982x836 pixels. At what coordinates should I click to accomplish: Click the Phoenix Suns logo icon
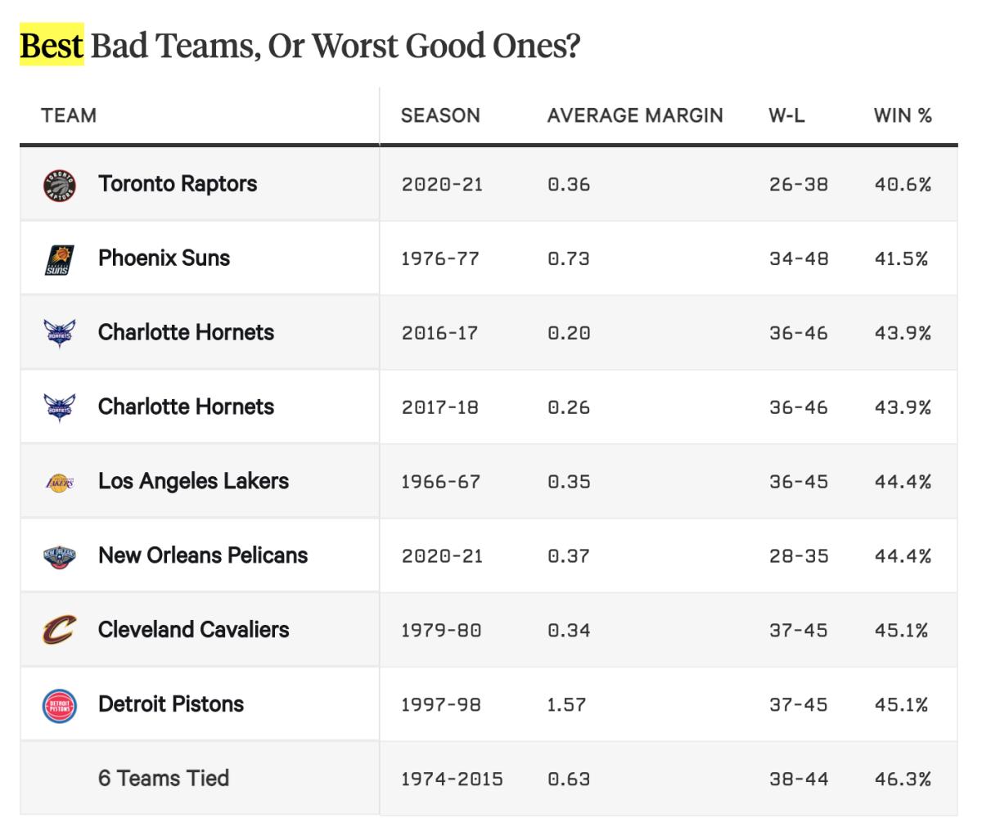(x=58, y=259)
